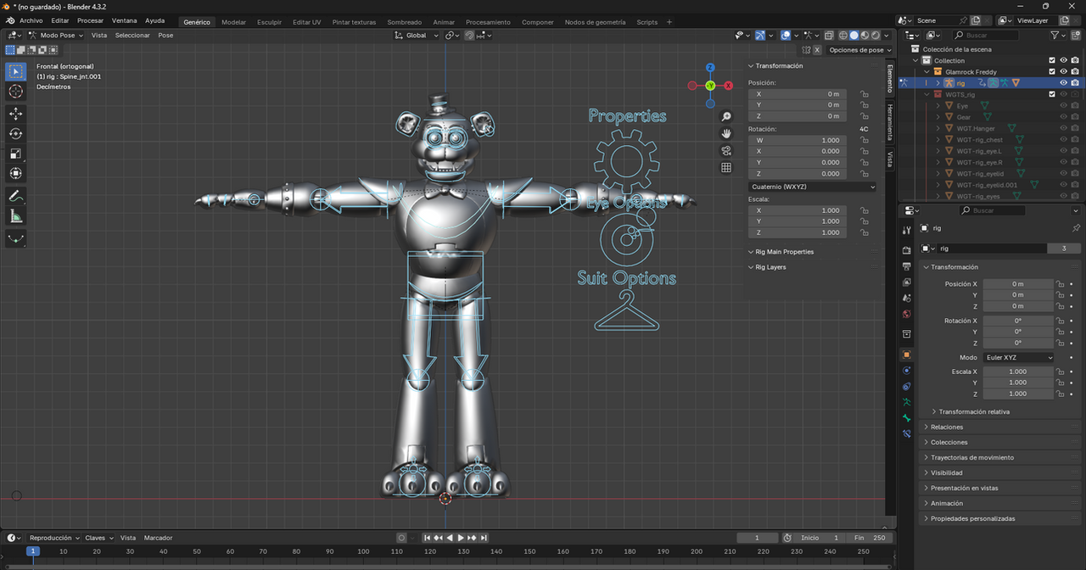Pick the Scale tool

point(16,154)
